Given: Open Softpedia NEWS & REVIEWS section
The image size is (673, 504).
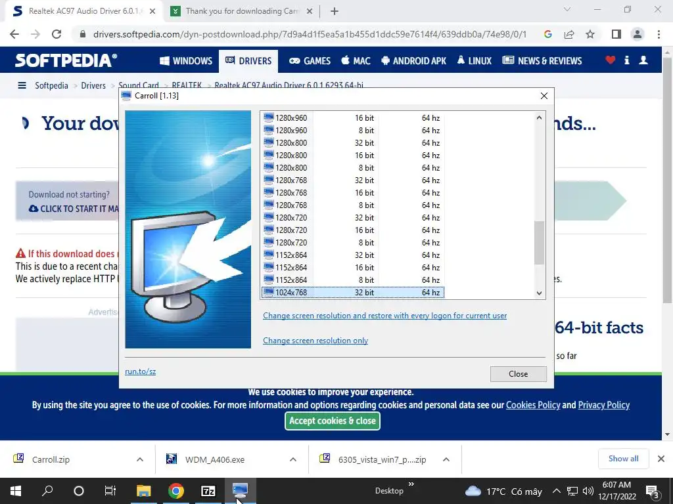Looking at the screenshot, I should point(542,61).
